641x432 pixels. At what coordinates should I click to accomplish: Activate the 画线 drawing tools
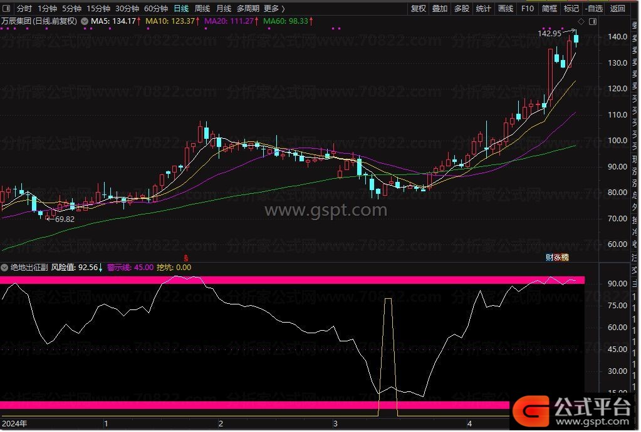point(506,8)
